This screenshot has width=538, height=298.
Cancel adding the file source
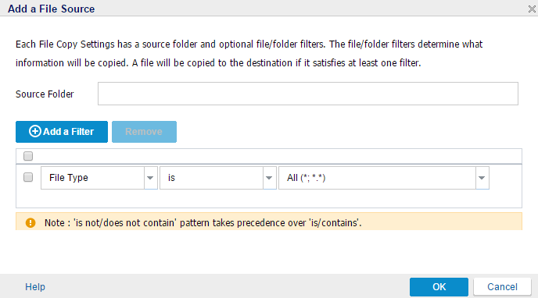tap(502, 287)
